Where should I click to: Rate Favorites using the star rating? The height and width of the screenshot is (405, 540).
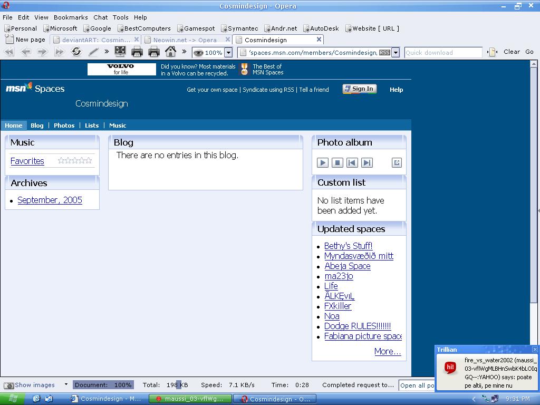75,160
